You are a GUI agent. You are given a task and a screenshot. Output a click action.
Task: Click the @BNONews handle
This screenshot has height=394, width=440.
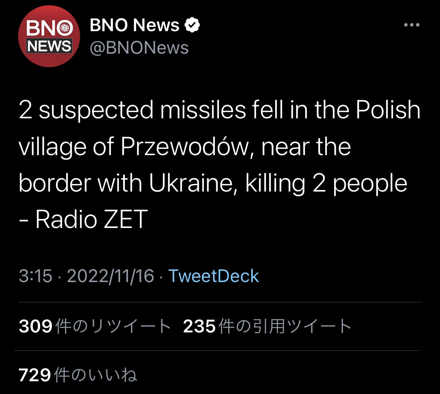tap(139, 48)
